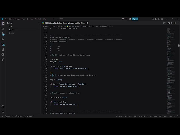Viewport: 180px width, 135px height.
Task: Close the INT108 Python file tab
Action: [x=87, y=23]
